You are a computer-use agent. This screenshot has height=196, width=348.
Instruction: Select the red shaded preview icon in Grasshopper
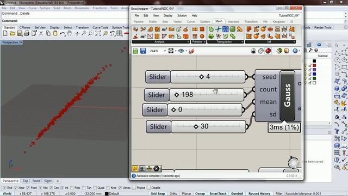(268, 51)
